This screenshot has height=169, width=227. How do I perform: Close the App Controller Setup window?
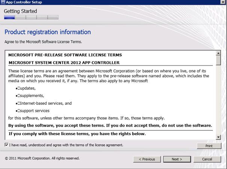[x=223, y=2]
